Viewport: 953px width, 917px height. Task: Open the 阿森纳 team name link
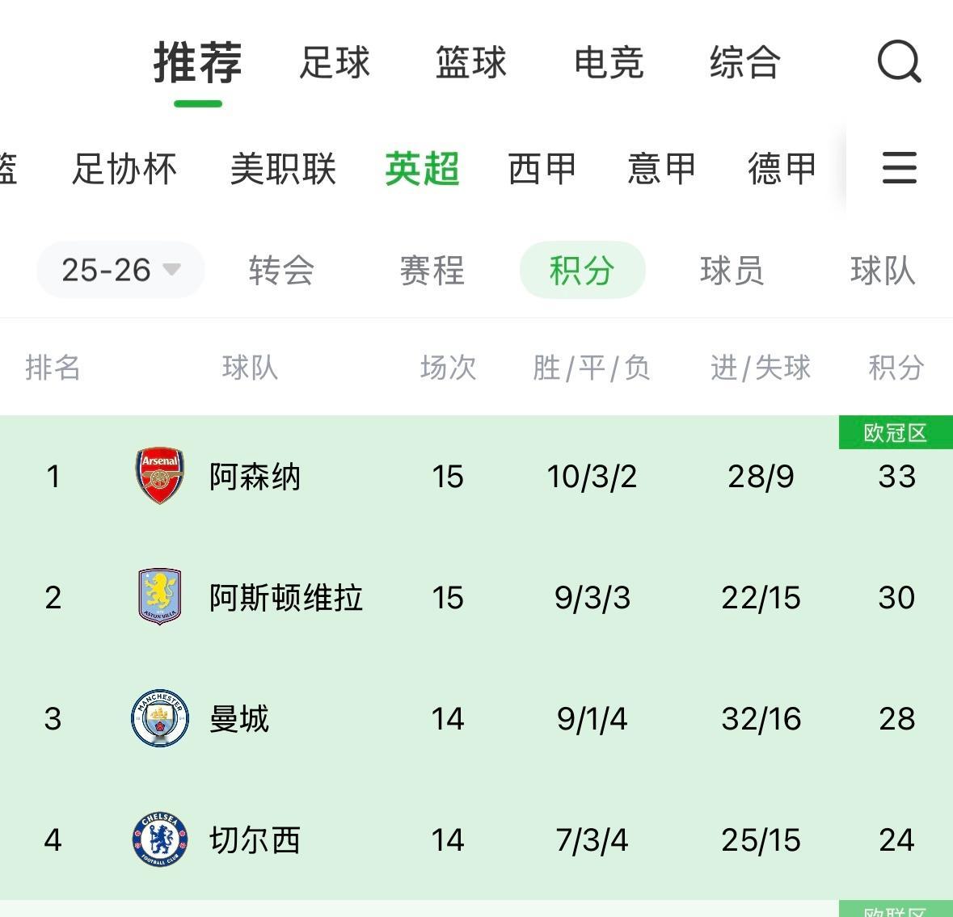[x=255, y=477]
